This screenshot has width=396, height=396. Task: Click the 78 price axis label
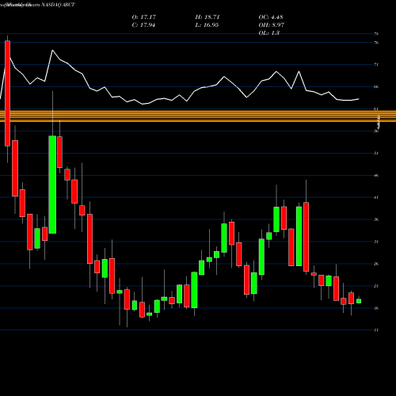click(376, 34)
